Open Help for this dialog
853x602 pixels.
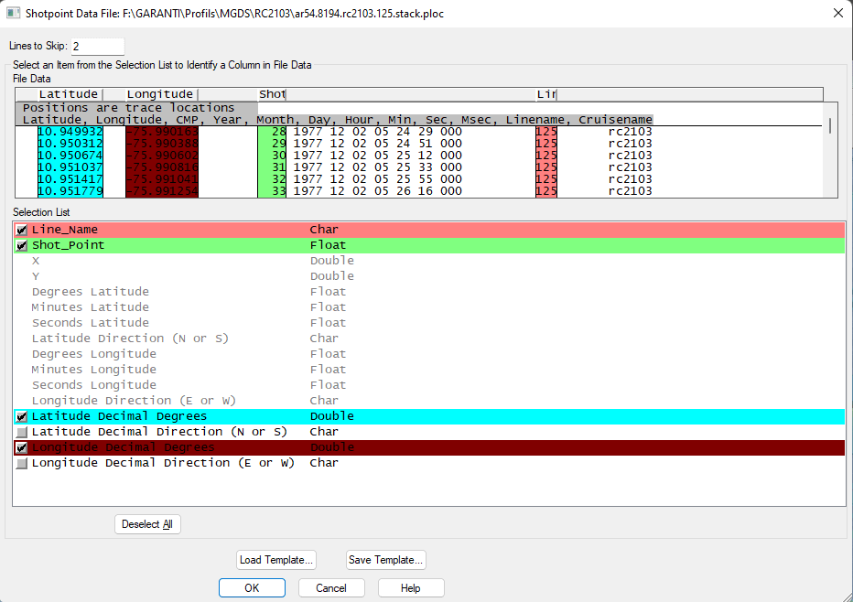point(411,588)
